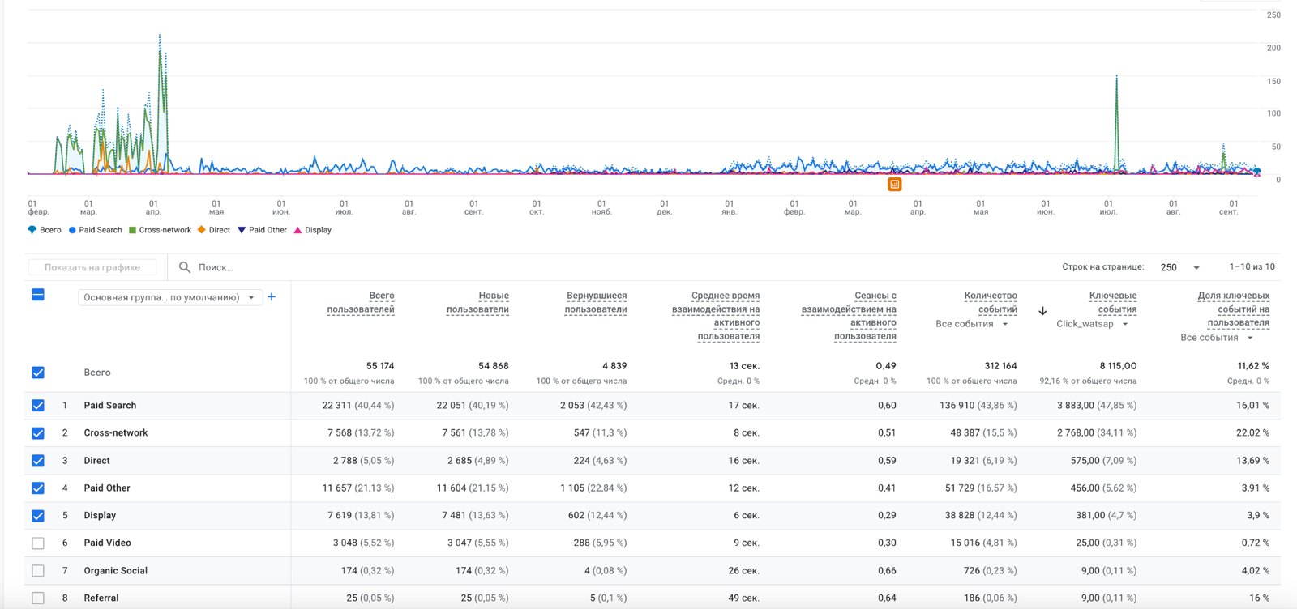Image resolution: width=1297 pixels, height=609 pixels.
Task: Open Все события dropdown under Количество событий
Action: [972, 324]
